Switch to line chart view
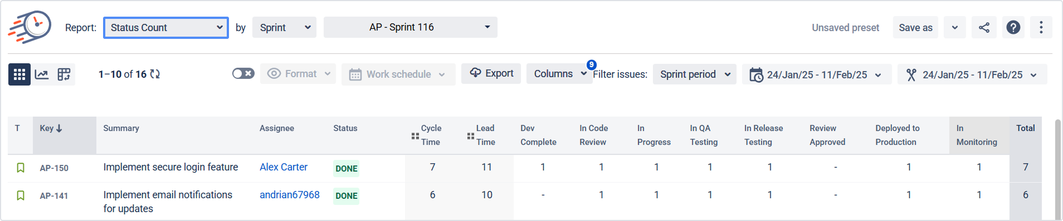The image size is (1063, 221). coord(42,74)
